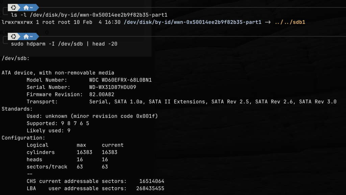Image resolution: width=346 pixels, height=195 pixels.
Task: Click the '/dev/sdb:' output header
Action: click(16, 58)
